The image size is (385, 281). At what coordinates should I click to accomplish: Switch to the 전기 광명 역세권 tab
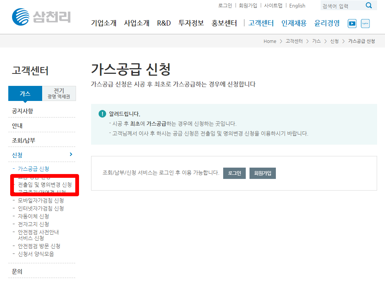pos(59,93)
